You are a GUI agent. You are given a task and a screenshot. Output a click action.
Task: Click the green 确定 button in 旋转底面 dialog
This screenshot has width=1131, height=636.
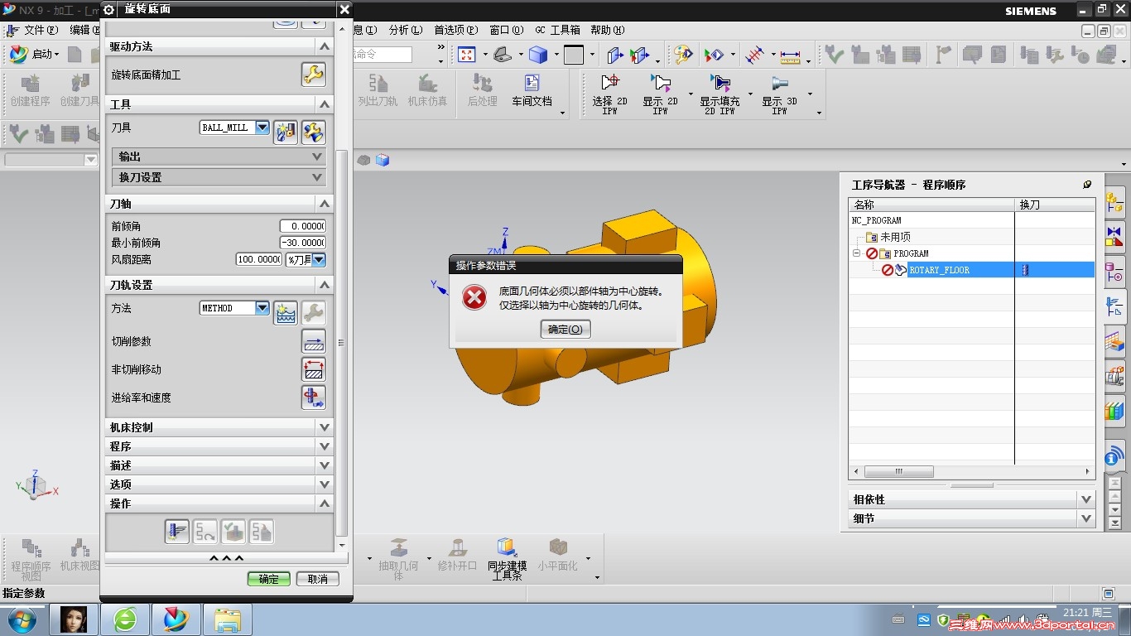tap(269, 579)
